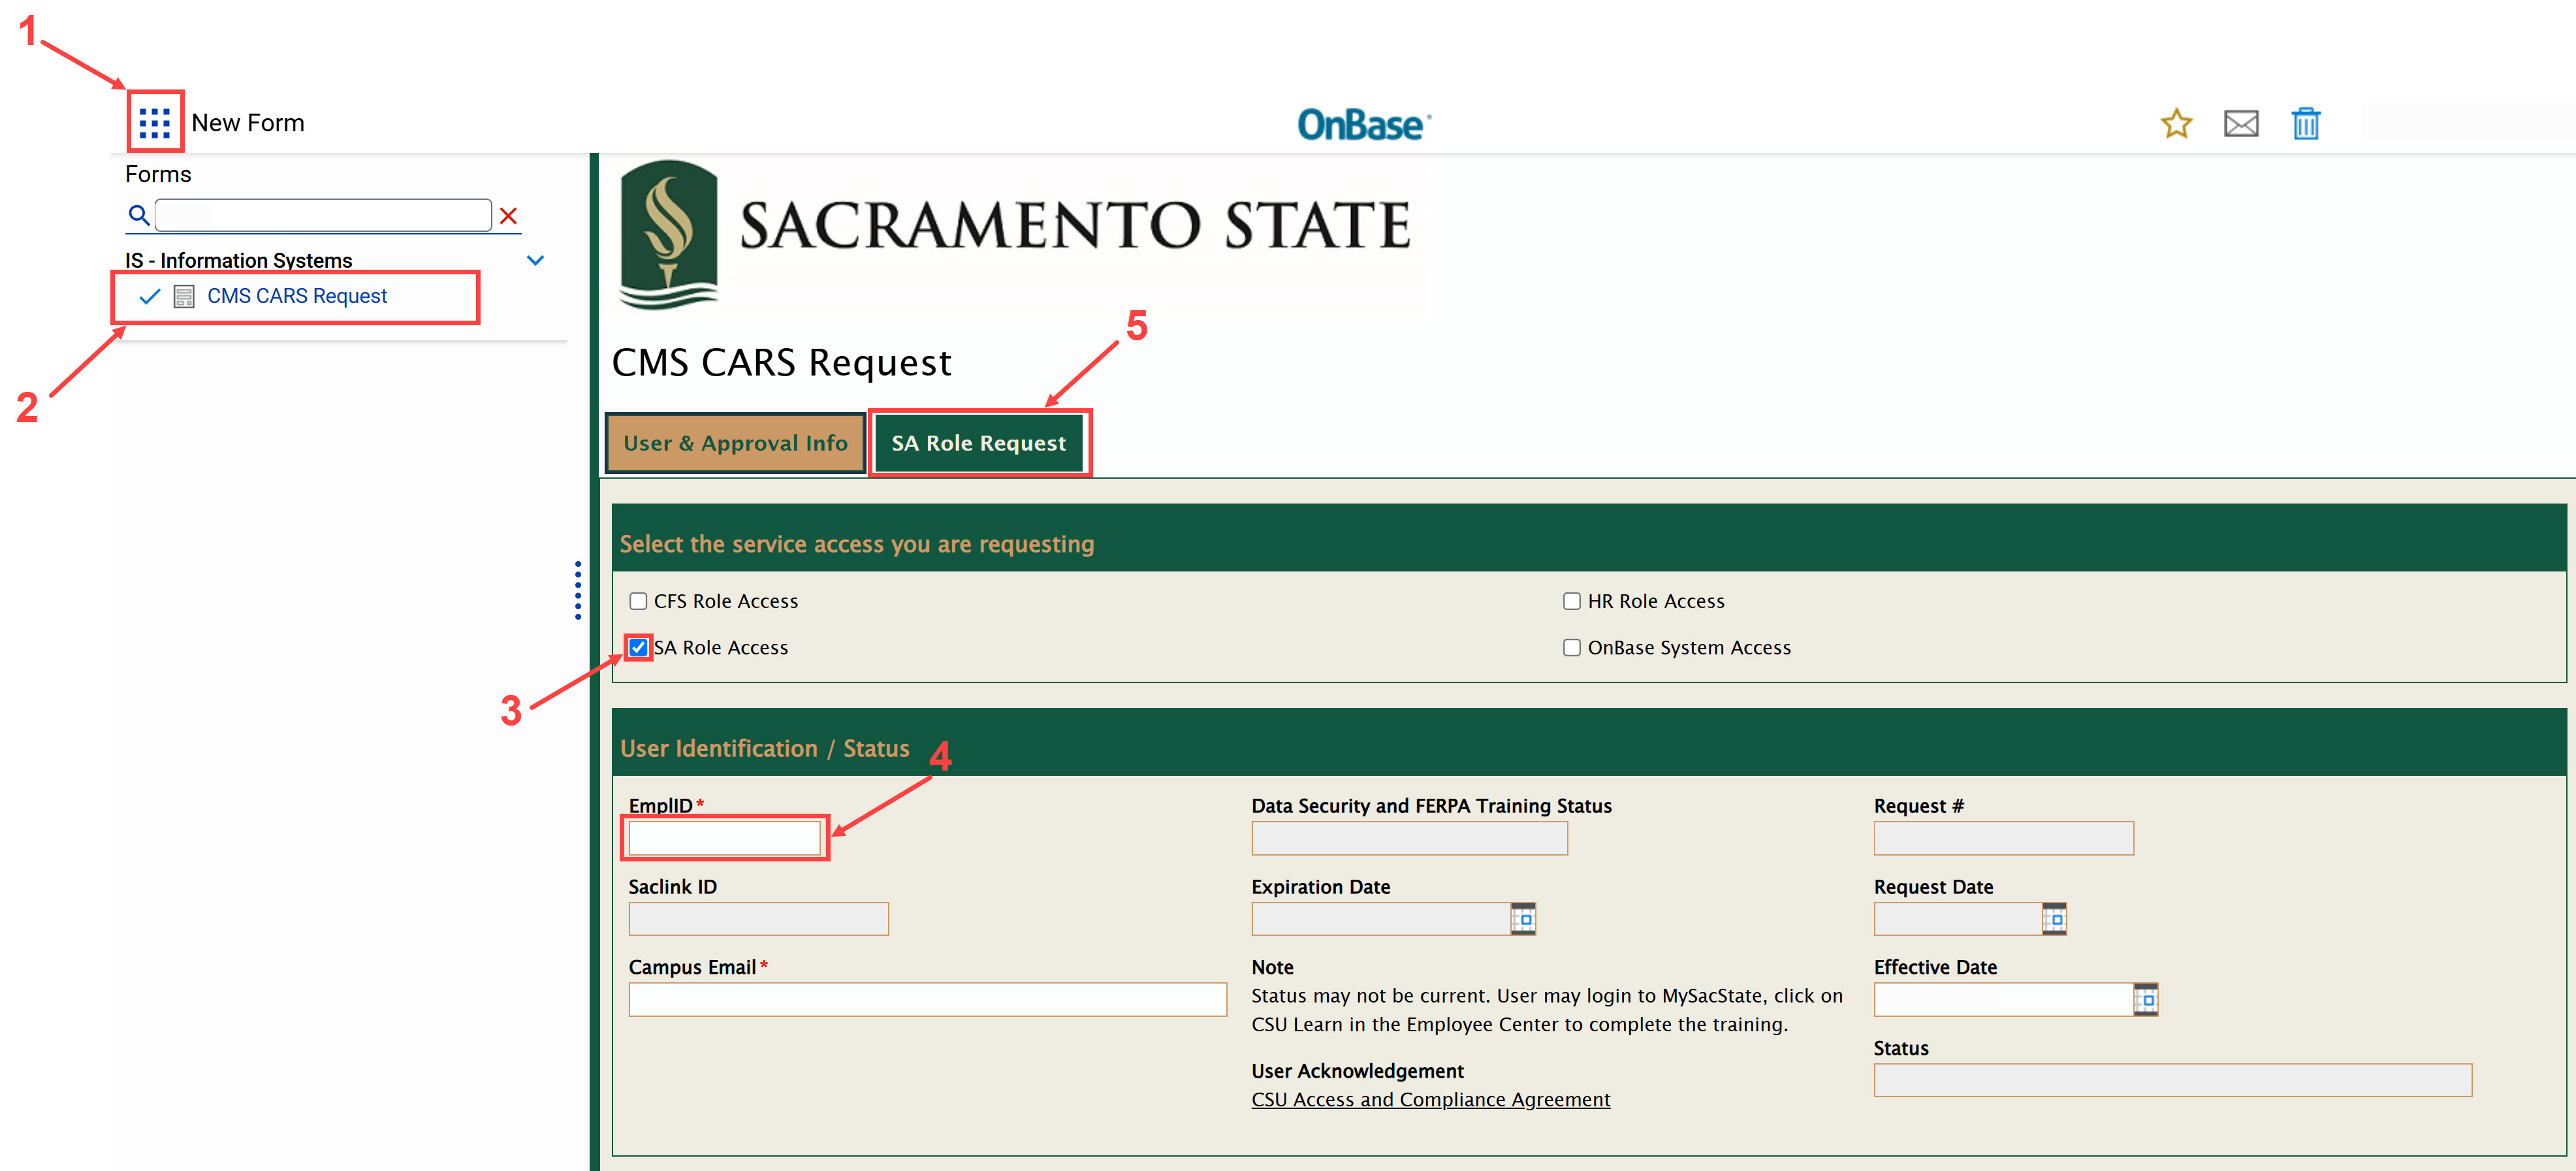Click the Request # field
2576x1171 pixels.
[x=2003, y=838]
